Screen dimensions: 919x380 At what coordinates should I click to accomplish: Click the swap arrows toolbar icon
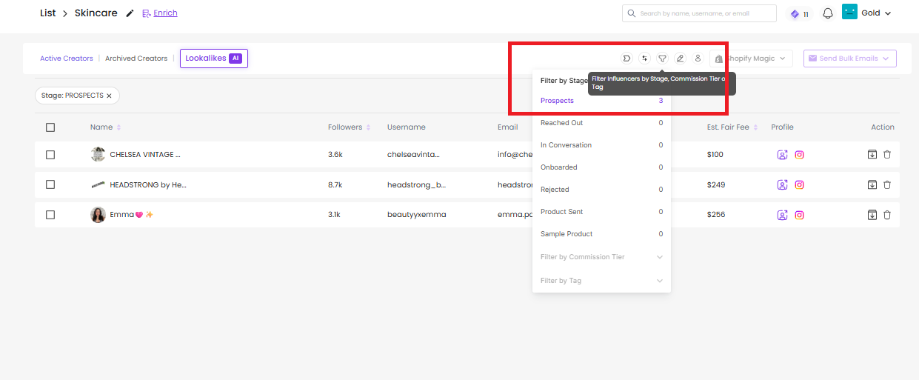(x=645, y=59)
